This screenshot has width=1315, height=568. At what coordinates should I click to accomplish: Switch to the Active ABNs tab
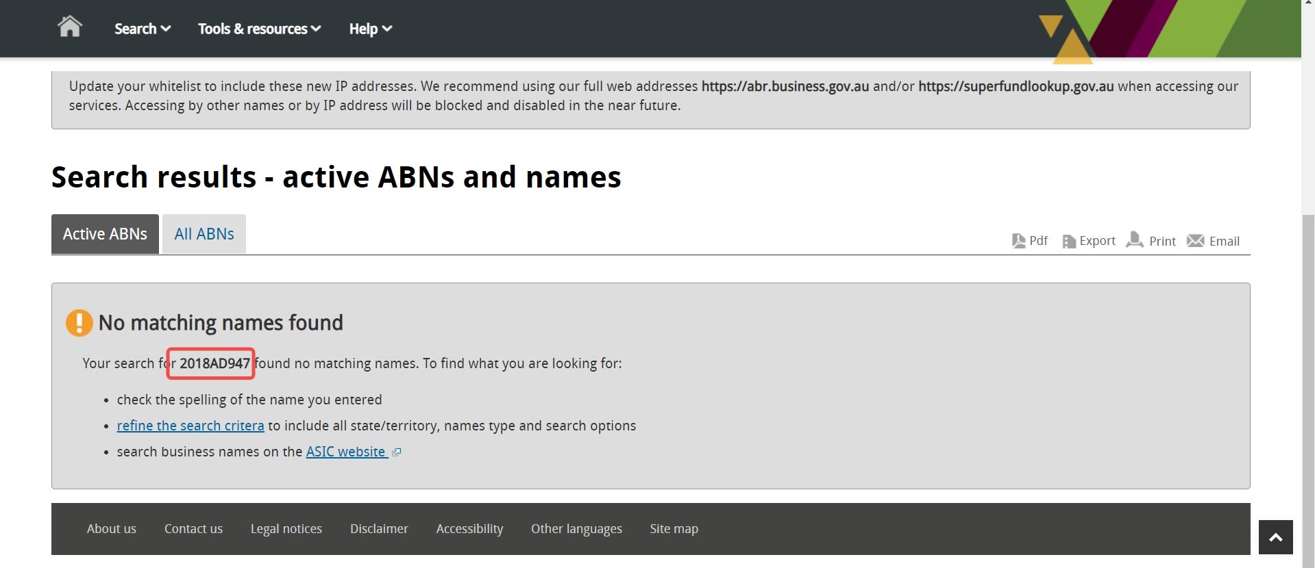click(105, 234)
